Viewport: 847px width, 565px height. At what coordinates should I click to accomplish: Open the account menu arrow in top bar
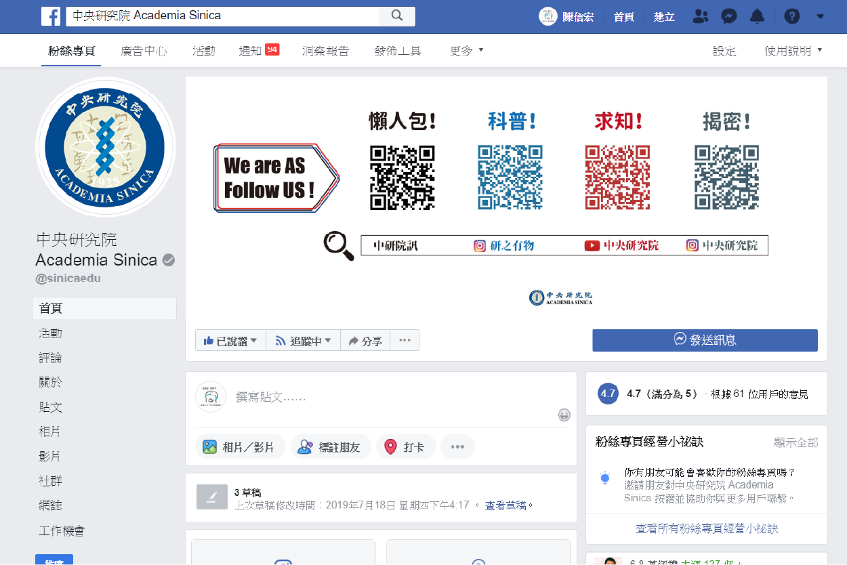coord(821,16)
